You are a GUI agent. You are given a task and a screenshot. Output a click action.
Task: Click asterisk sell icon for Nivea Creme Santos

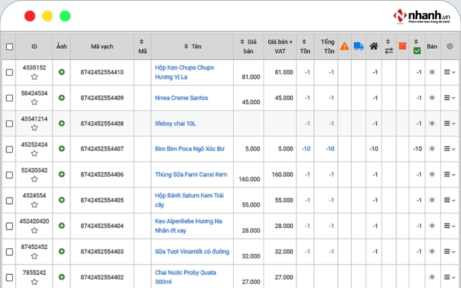(431, 98)
